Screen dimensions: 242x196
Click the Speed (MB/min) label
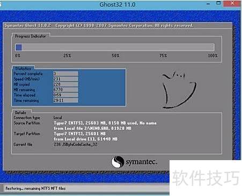point(26,79)
